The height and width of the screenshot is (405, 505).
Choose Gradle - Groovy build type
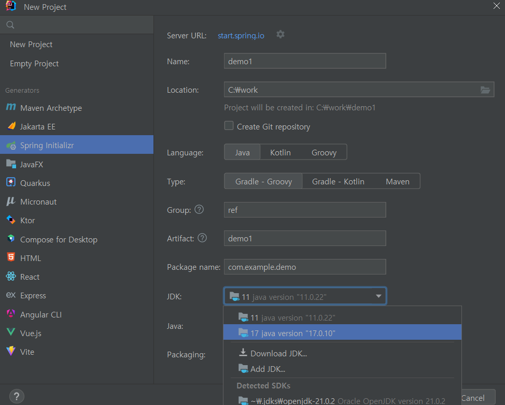tap(263, 181)
